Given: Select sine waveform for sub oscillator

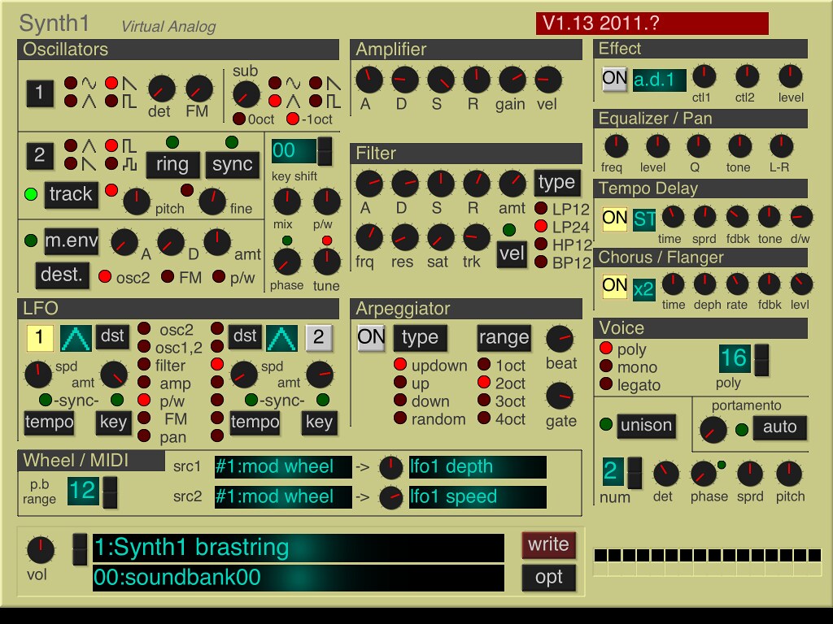Looking at the screenshot, I should [275, 83].
